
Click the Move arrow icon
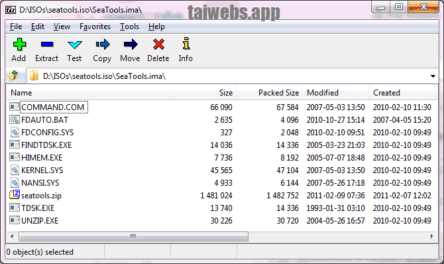pyautogui.click(x=131, y=44)
